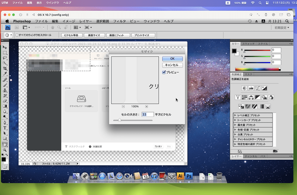The image size is (297, 195).
Task: Open iTunes from the Dock
Action: point(154,176)
